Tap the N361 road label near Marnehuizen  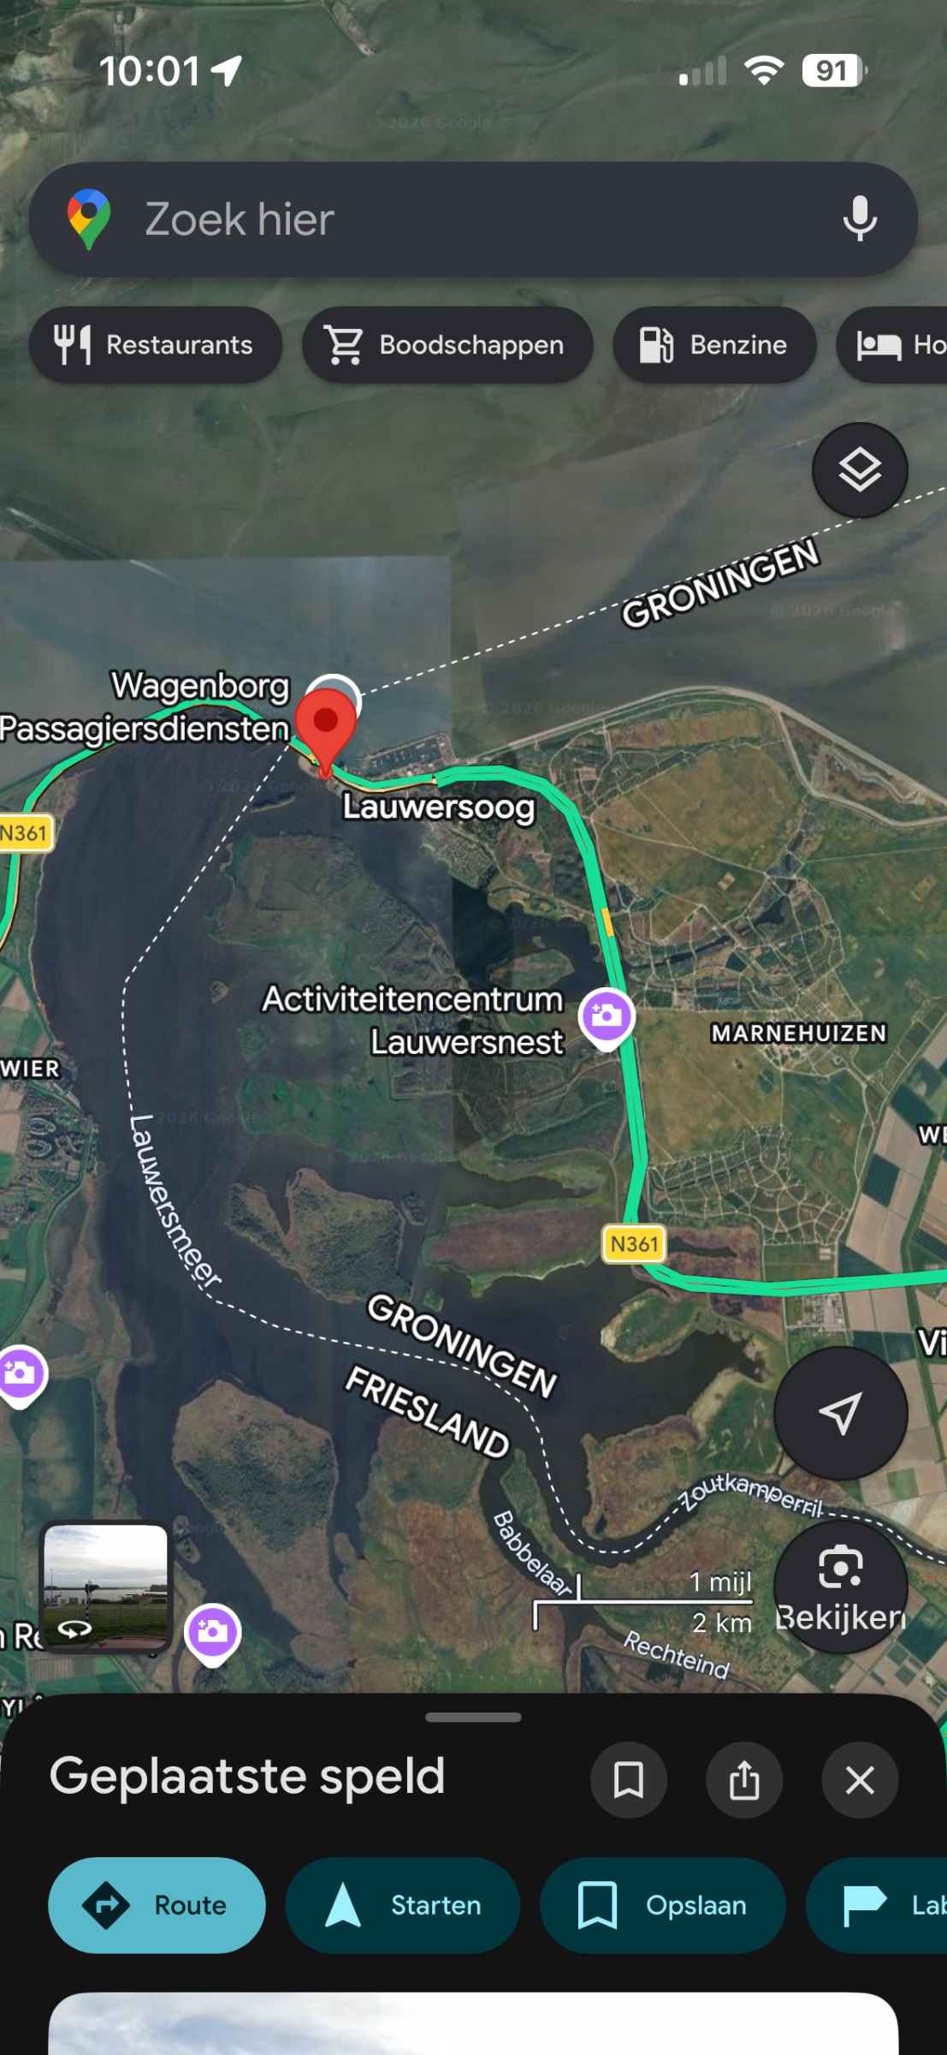tap(634, 1244)
